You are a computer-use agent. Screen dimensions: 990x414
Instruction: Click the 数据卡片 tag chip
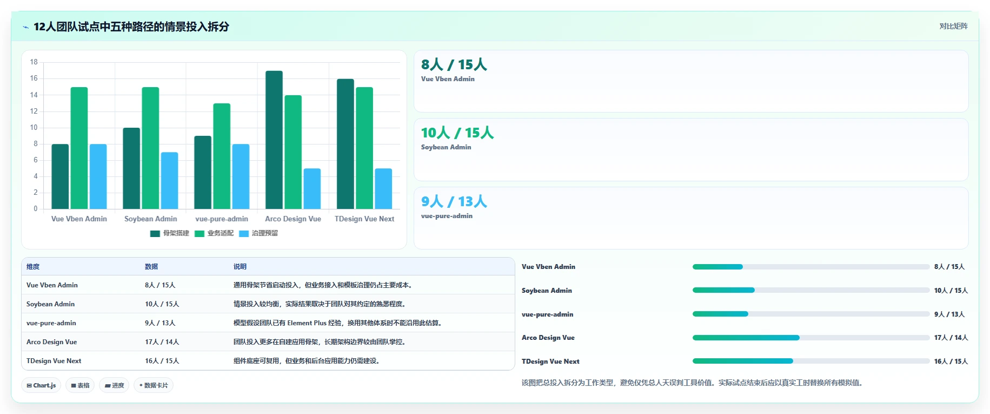coord(154,385)
